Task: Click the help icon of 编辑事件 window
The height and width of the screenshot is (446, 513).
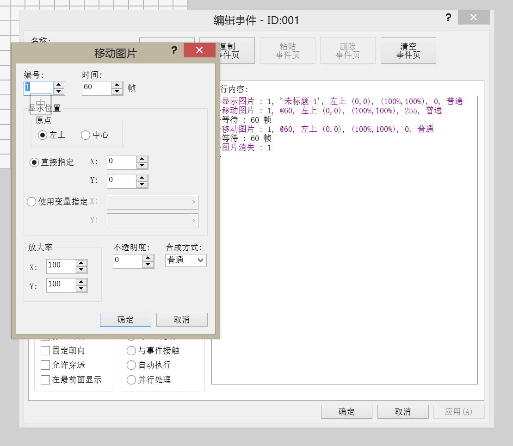Action: (448, 17)
